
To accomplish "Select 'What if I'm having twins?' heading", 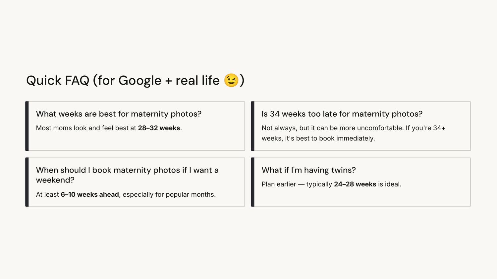I will tap(308, 170).
